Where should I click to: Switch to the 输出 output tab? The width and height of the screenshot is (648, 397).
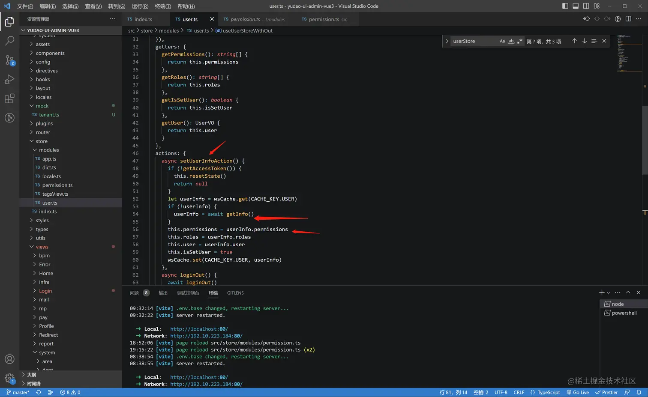pos(163,293)
